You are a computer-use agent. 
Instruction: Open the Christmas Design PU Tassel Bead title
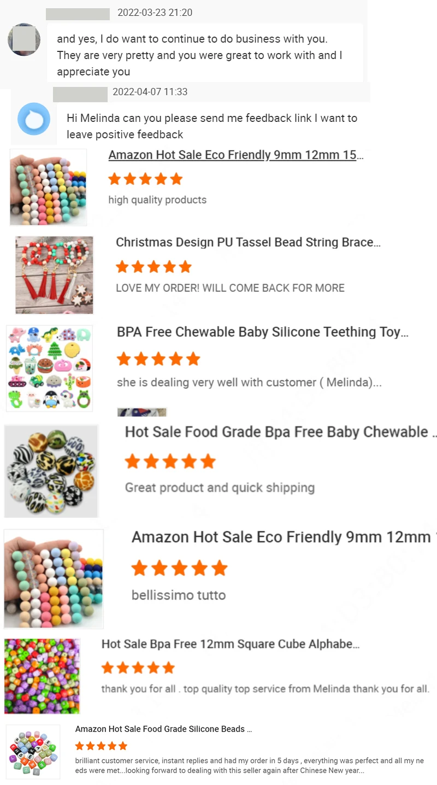[249, 242]
